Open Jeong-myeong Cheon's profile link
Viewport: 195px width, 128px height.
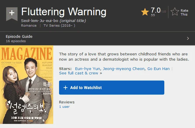[124, 69]
